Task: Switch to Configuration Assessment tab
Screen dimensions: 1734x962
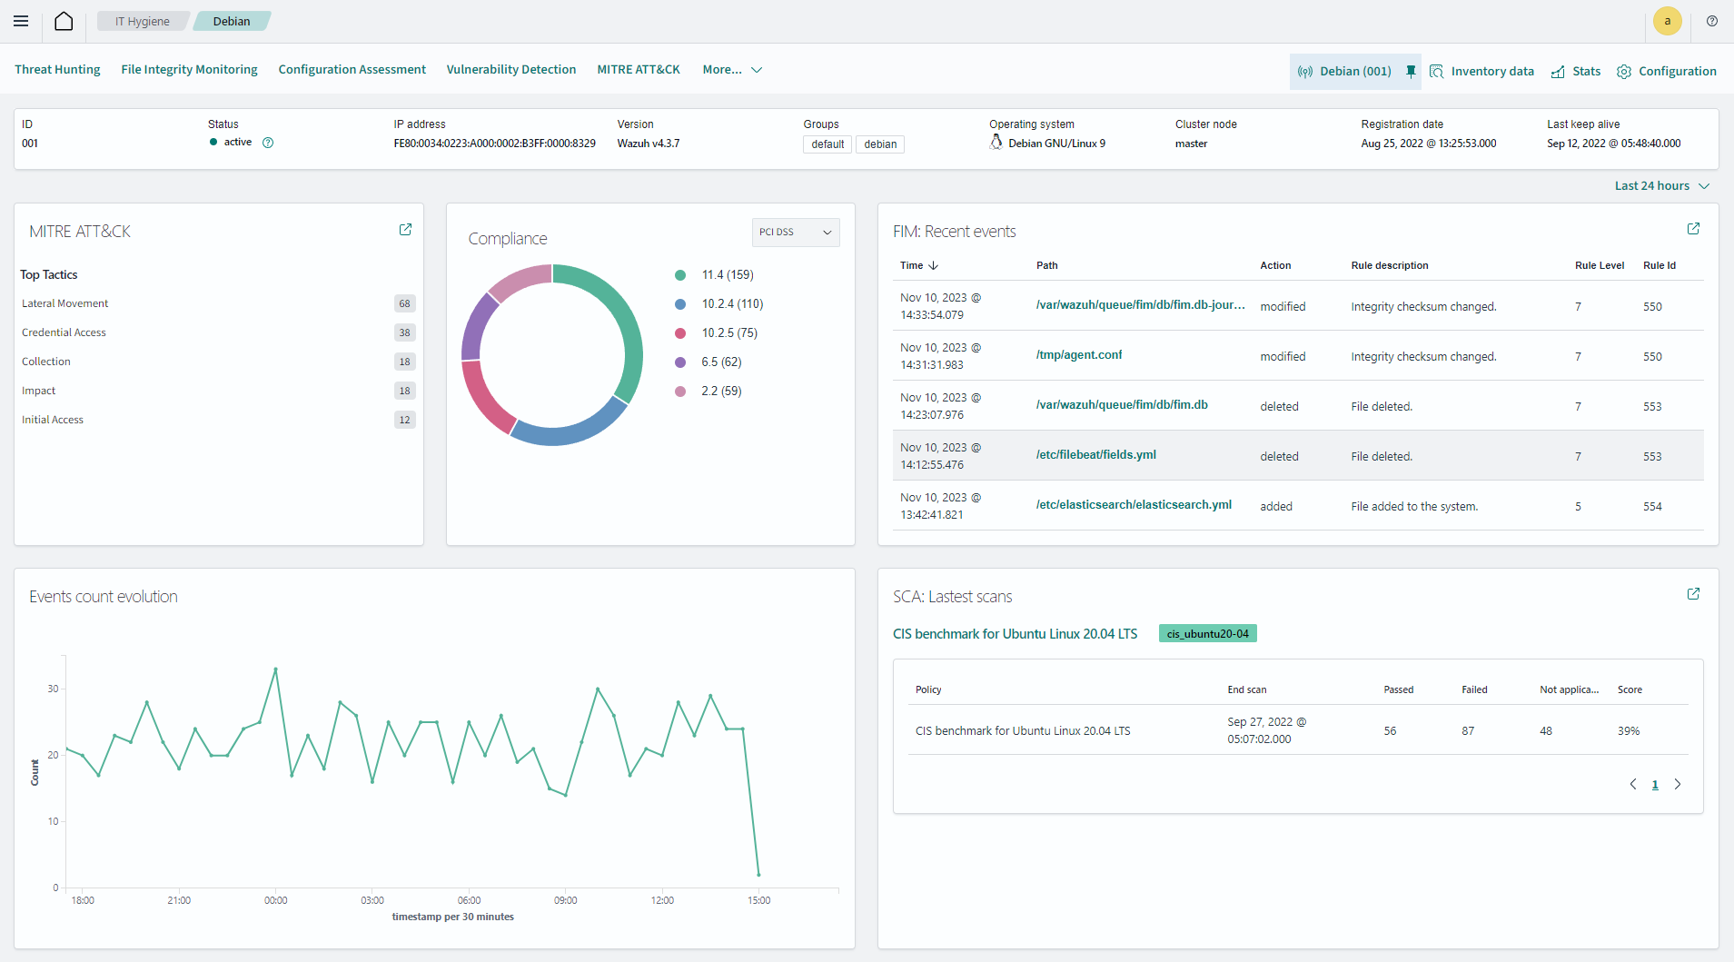Action: coord(352,69)
